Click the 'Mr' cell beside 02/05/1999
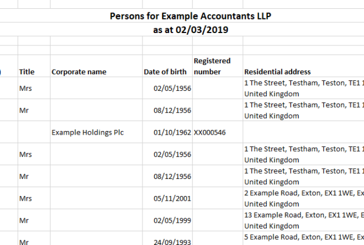The width and height of the screenshot is (364, 245). point(24,220)
